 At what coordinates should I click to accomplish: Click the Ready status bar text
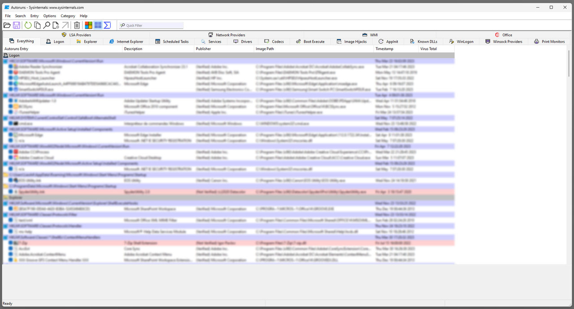[8, 304]
